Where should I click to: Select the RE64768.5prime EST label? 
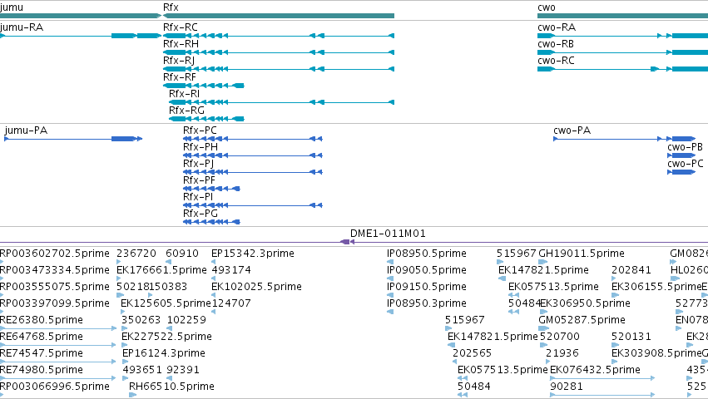42,337
